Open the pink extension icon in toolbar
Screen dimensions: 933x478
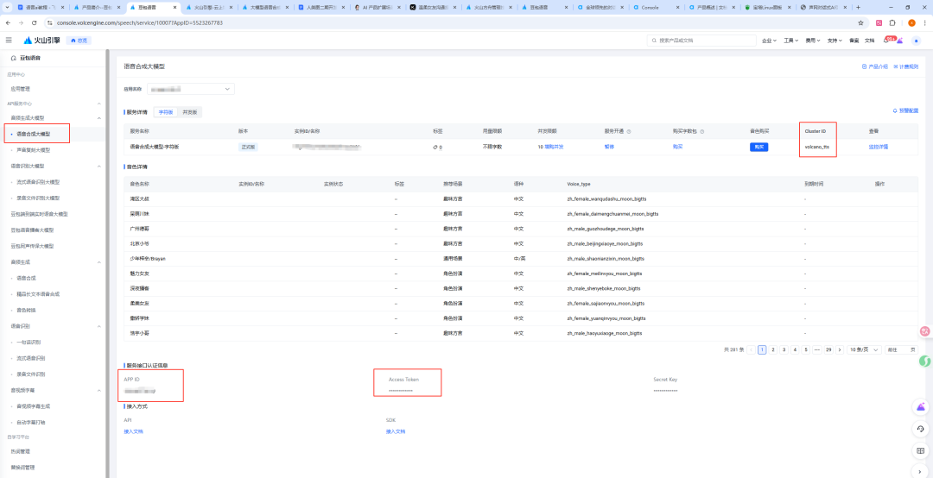(x=879, y=22)
